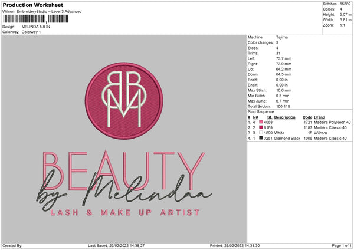The height and width of the screenshot is (250, 354).
Task: Click code 1006 in row 4
Action: [x=308, y=138]
